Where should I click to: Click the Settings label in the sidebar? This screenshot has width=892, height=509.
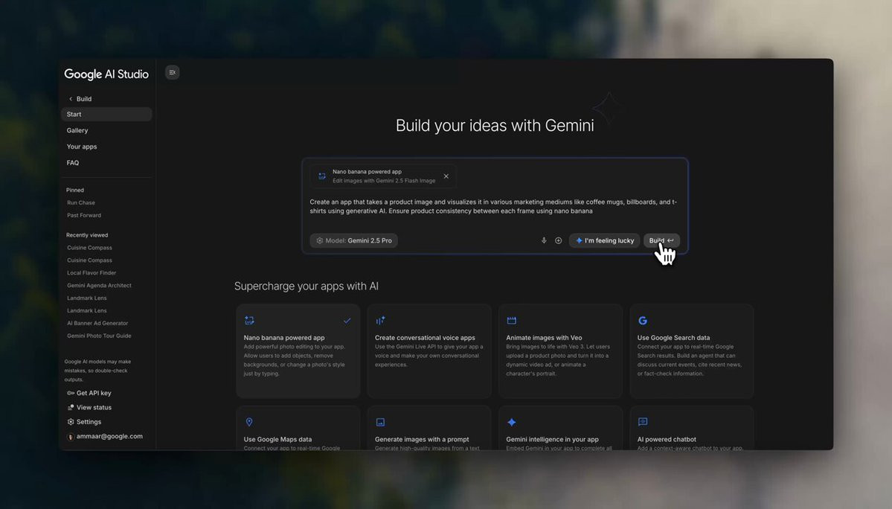click(89, 422)
